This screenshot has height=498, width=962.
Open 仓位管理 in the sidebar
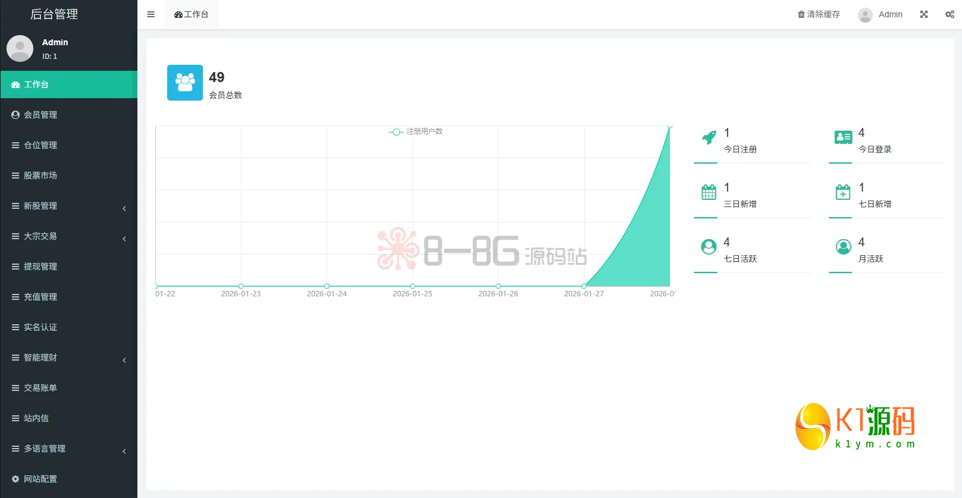(x=69, y=145)
